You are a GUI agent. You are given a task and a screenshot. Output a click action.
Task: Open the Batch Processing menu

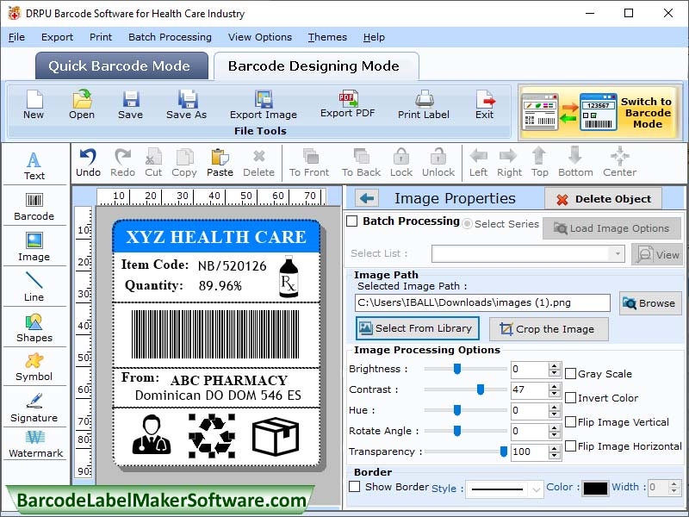tap(170, 37)
